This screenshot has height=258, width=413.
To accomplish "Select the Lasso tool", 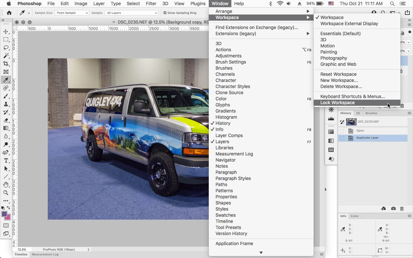I will 6,48.
